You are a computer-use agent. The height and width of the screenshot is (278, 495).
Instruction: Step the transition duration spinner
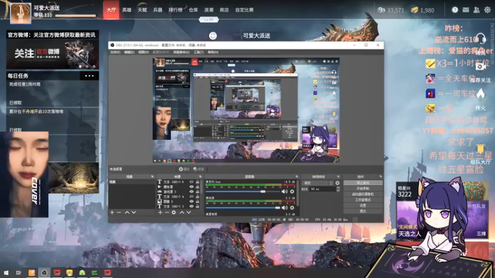pos(338,189)
